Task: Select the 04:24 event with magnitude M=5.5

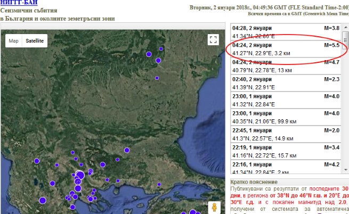Action: 286,49
